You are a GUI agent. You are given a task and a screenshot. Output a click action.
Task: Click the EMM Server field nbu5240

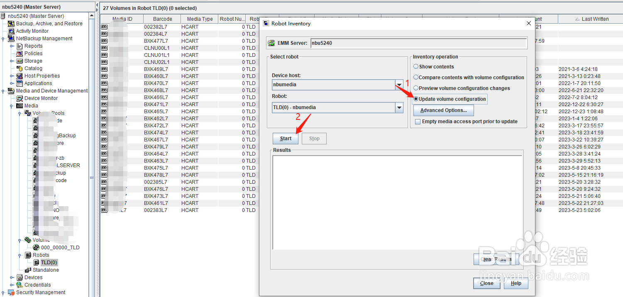tap(419, 43)
